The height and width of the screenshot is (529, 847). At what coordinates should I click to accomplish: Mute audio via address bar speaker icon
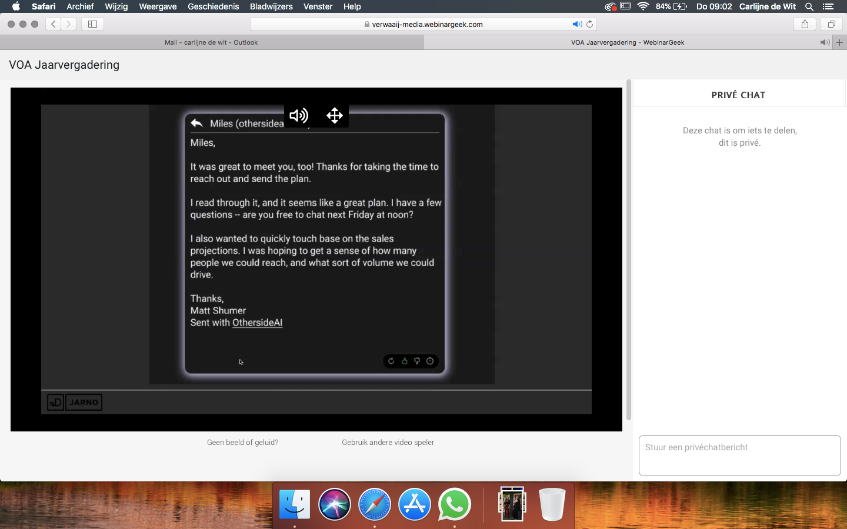coord(577,24)
